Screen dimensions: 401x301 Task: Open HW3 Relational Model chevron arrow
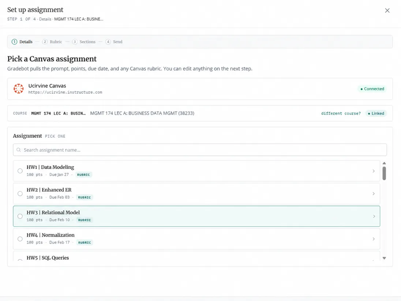point(374,216)
